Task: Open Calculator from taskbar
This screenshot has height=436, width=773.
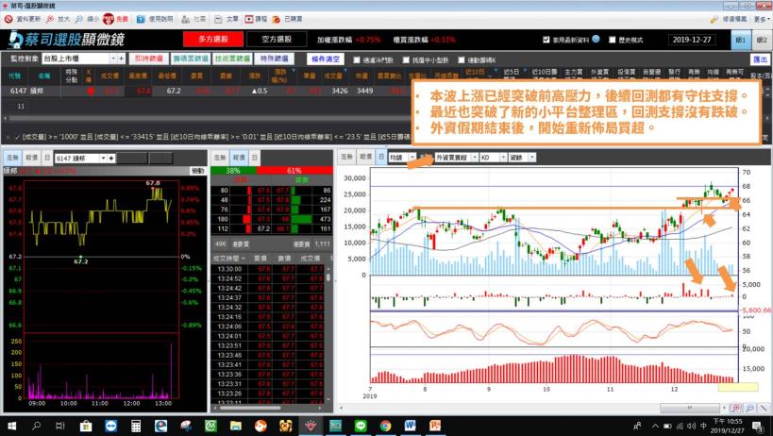Action: point(136,426)
